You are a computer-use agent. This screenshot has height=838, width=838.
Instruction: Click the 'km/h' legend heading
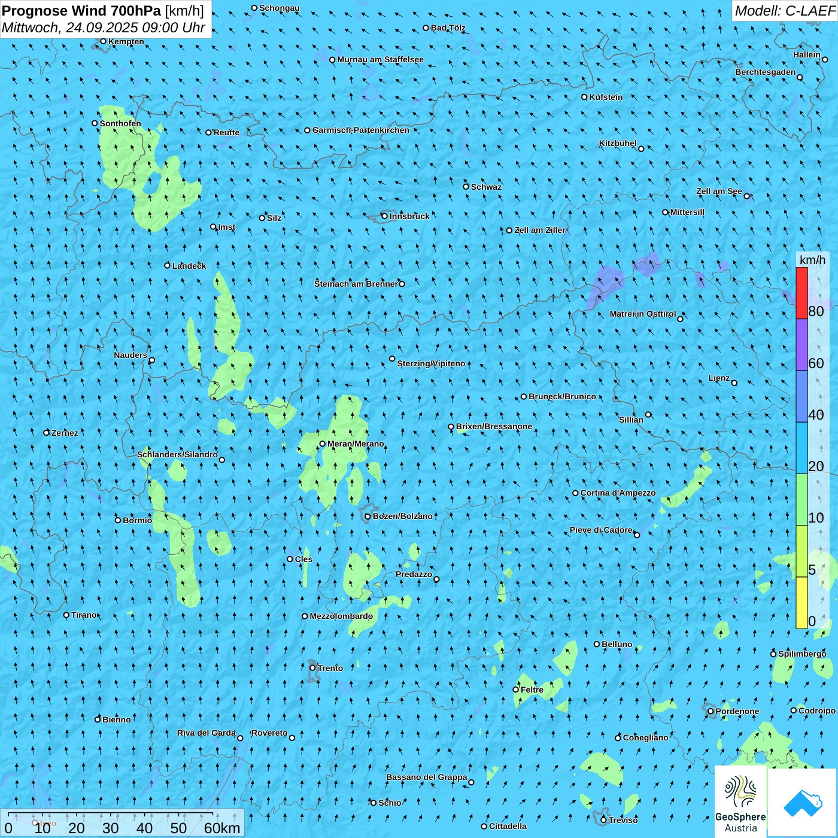pyautogui.click(x=812, y=260)
